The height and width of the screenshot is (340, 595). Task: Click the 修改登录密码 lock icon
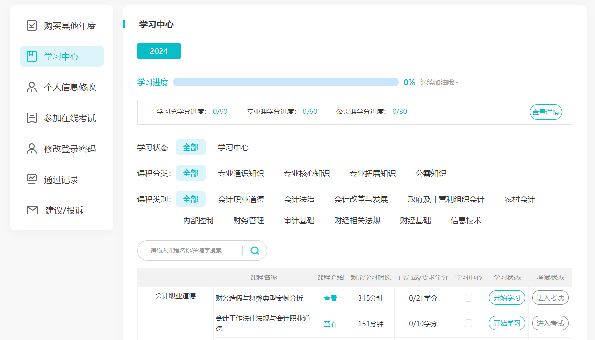(x=32, y=149)
